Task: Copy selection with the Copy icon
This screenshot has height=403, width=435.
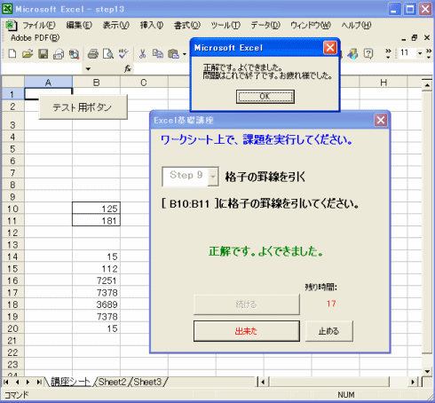Action: [158, 54]
